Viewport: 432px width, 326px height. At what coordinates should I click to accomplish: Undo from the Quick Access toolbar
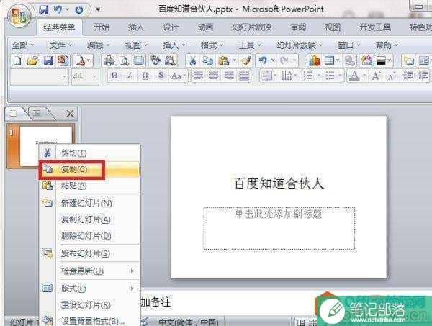click(58, 10)
